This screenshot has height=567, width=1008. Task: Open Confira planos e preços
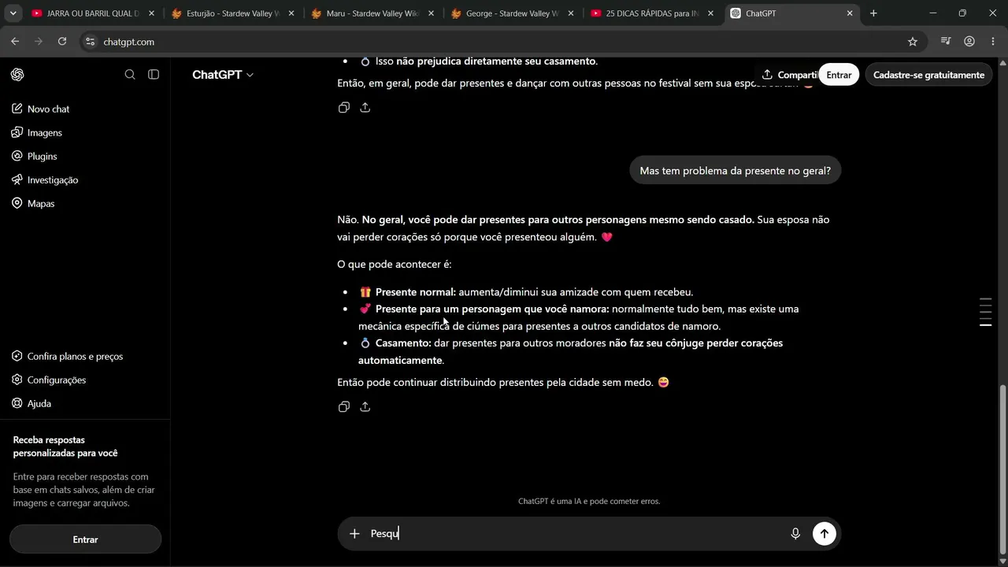point(68,357)
